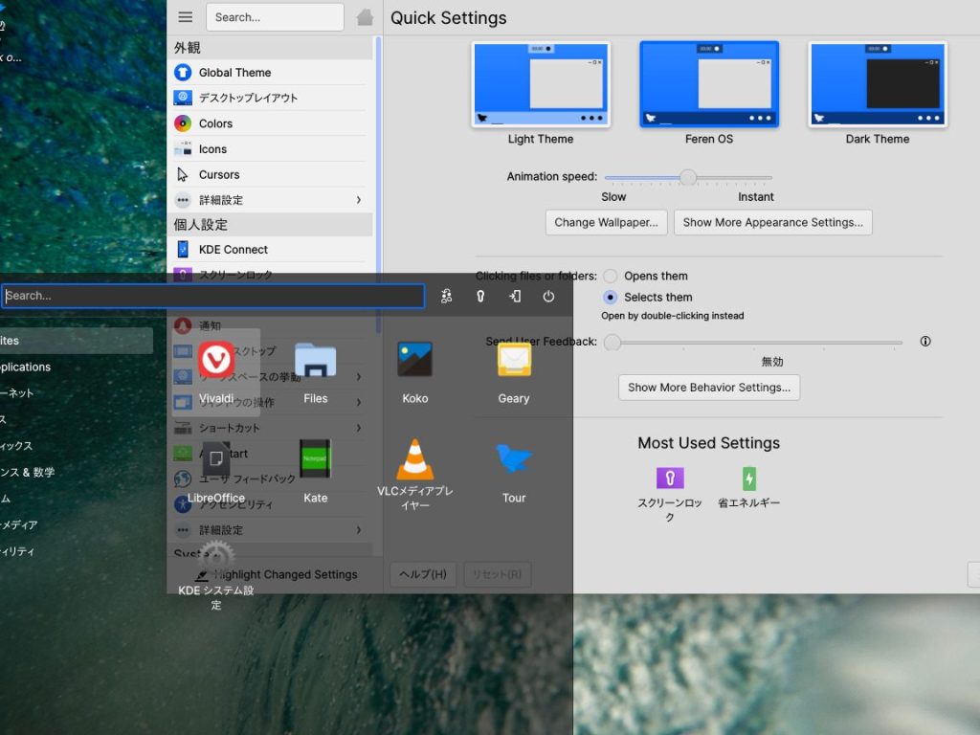This screenshot has height=735, width=980.
Task: Open デスクトップレイアウト settings
Action: pos(270,99)
